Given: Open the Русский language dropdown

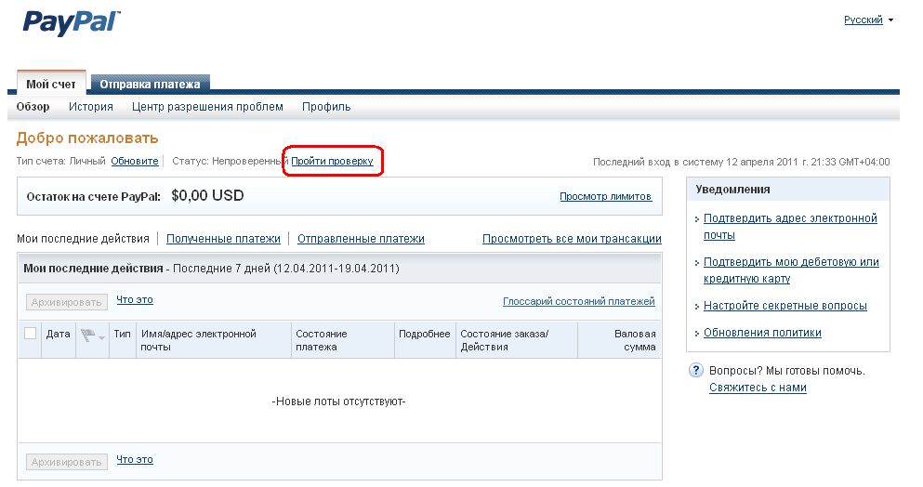Looking at the screenshot, I should pyautogui.click(x=868, y=20).
